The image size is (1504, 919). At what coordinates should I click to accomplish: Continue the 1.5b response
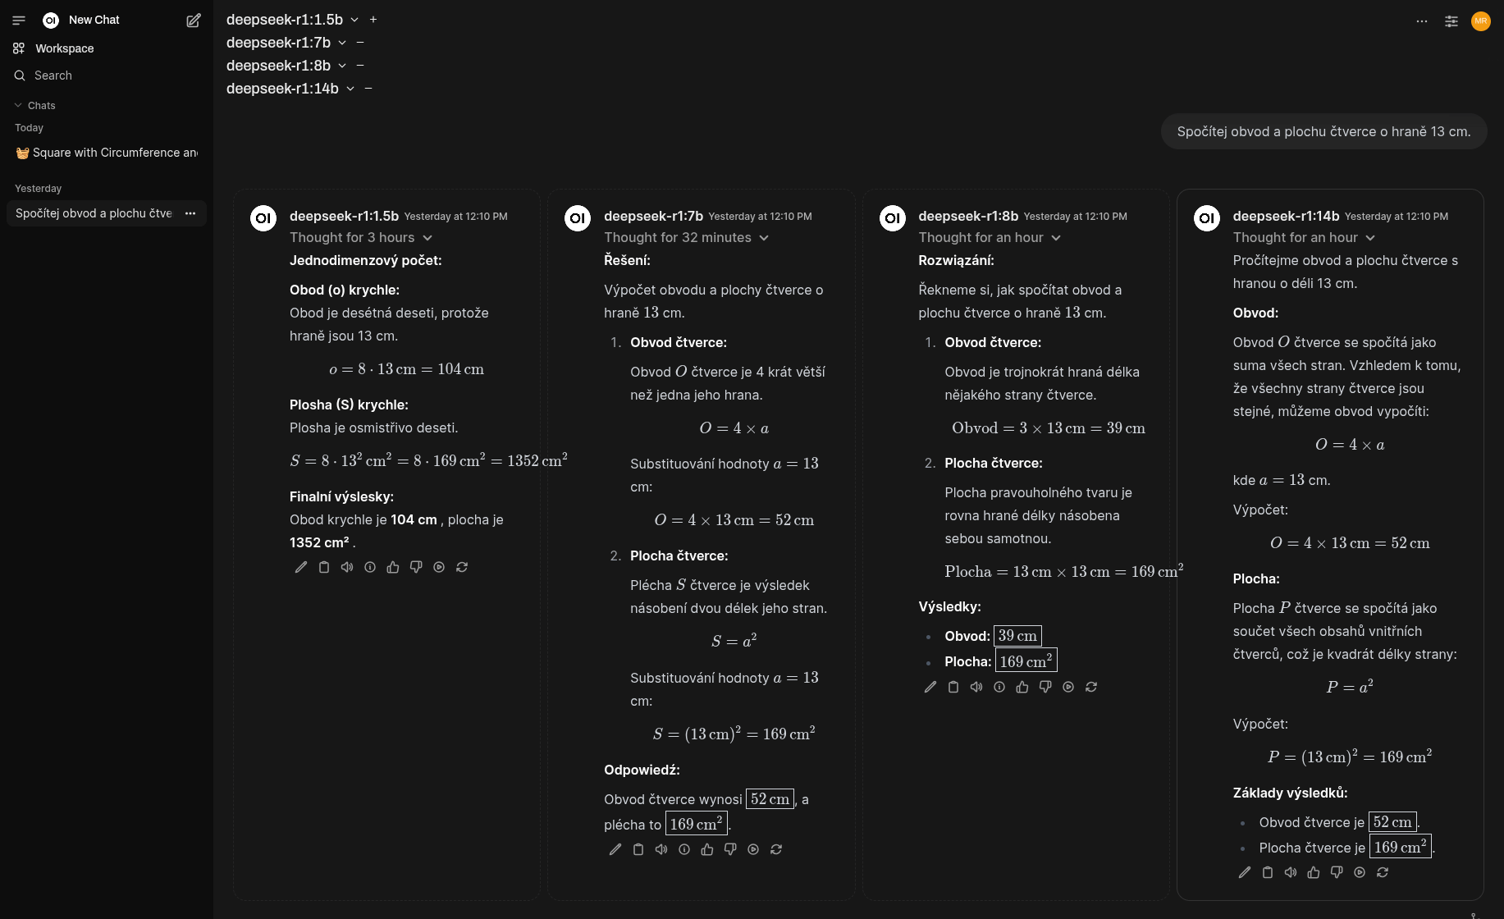point(439,567)
